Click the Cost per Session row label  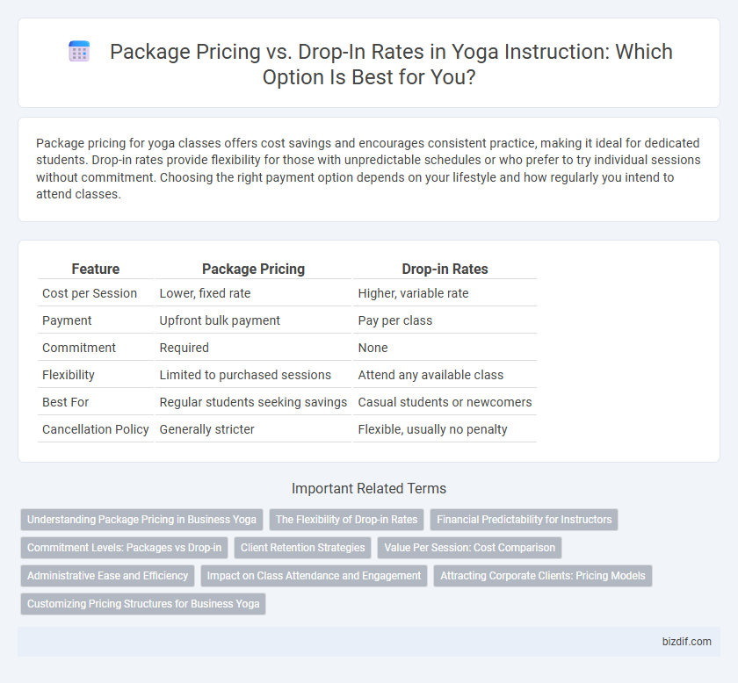(x=96, y=293)
